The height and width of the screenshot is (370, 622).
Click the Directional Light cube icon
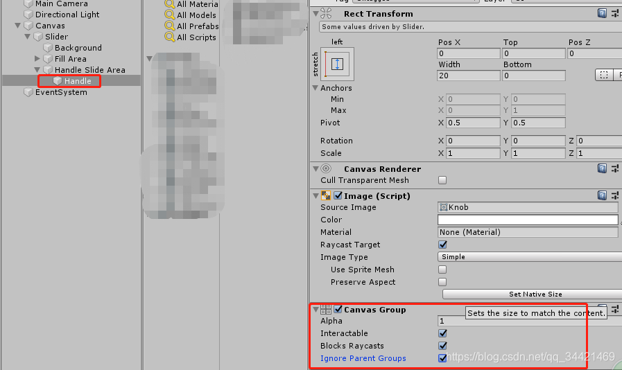(28, 15)
